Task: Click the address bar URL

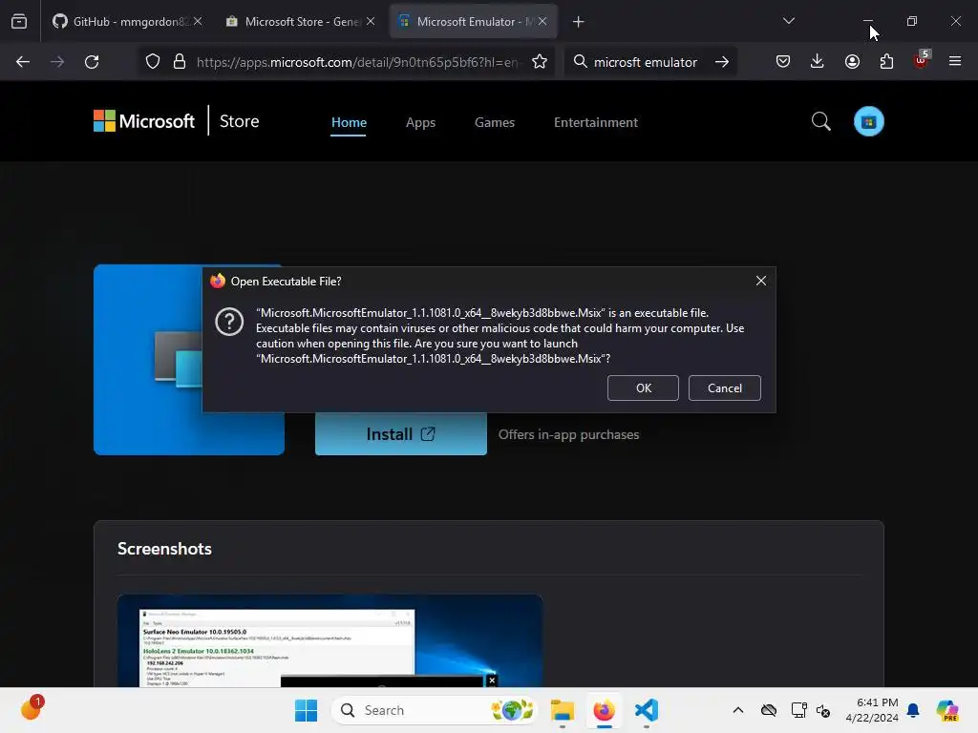Action: tap(357, 62)
